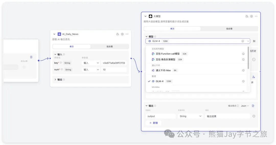The image size is (276, 145).
Task: Click the debug-disabled icon on AI_Daily_News
Action: pos(117,34)
